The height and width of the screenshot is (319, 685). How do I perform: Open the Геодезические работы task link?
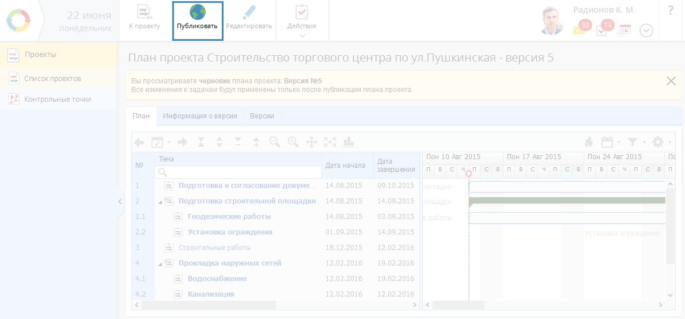pyautogui.click(x=229, y=217)
